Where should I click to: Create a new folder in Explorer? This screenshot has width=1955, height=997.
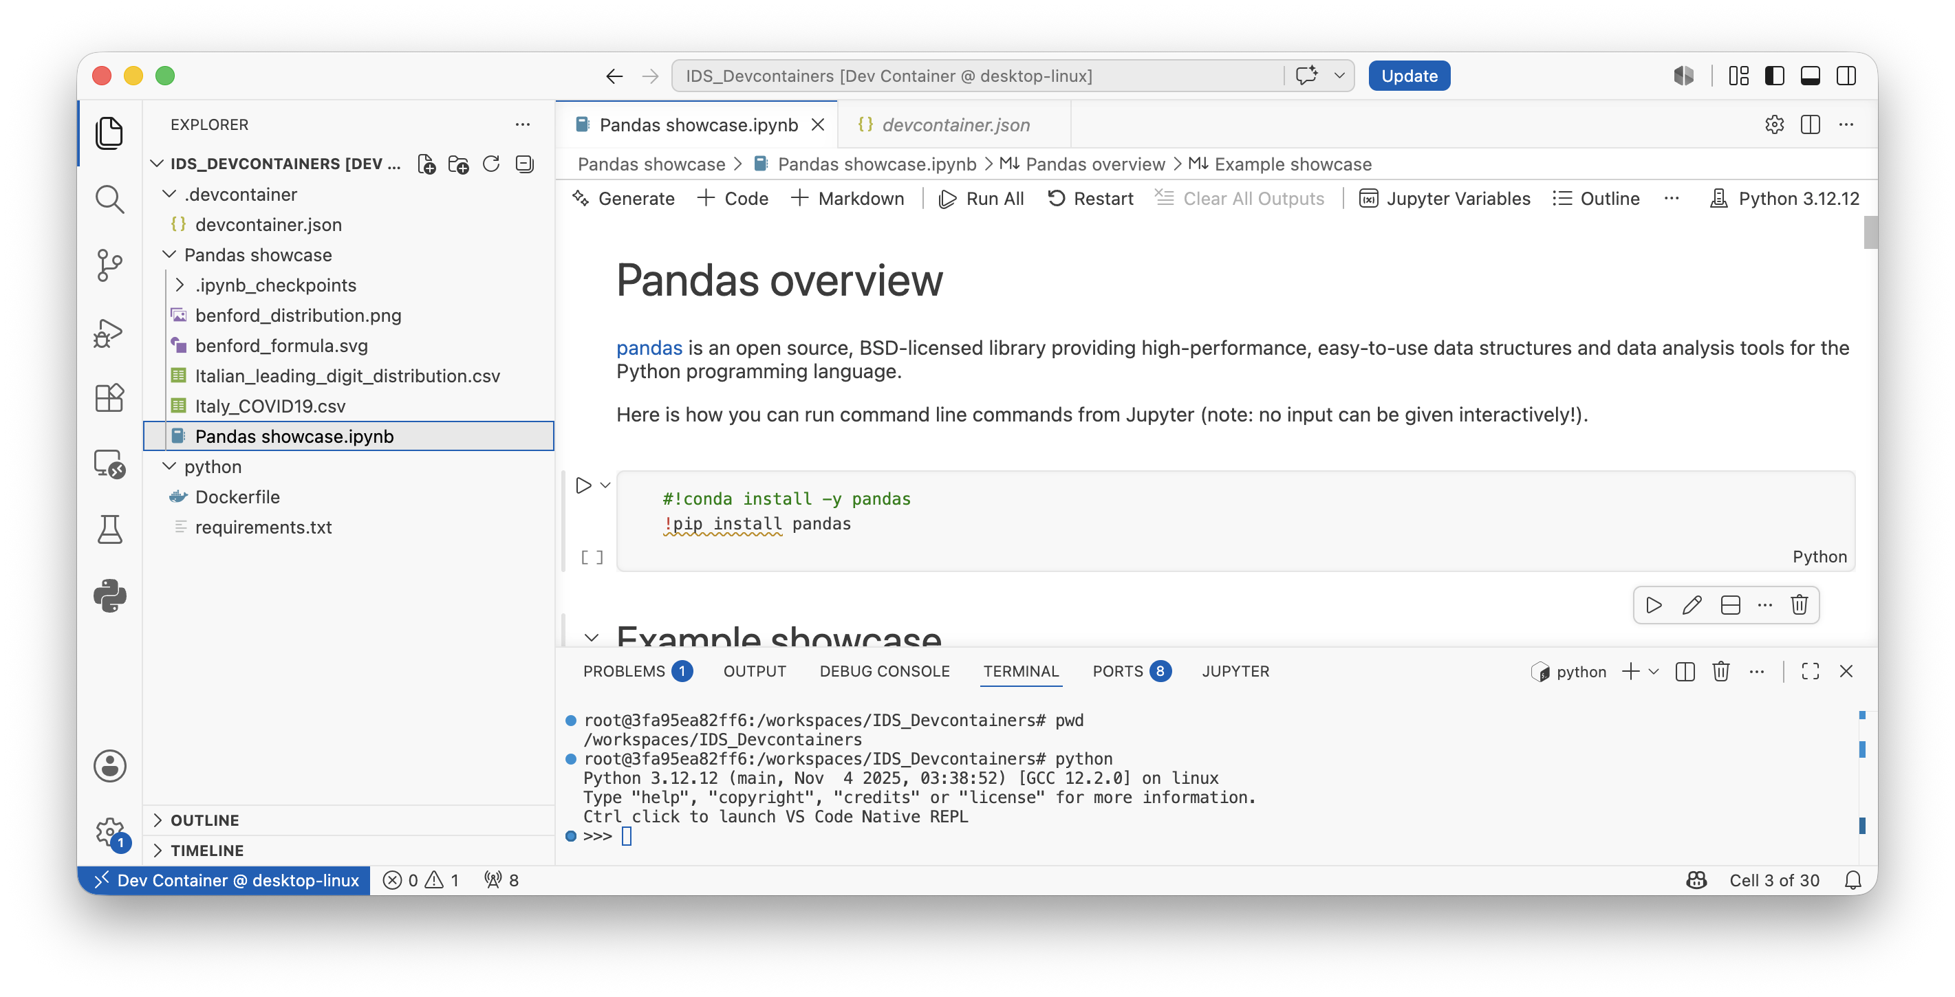pos(458,164)
